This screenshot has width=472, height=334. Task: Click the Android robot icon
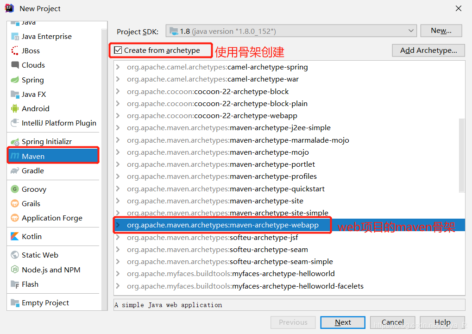coord(15,108)
